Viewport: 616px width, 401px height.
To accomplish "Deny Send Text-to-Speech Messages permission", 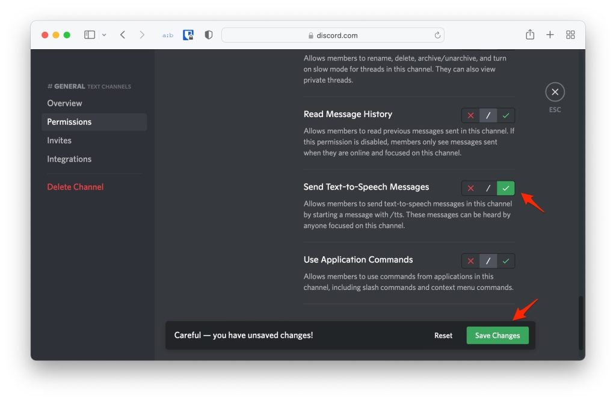I will 470,188.
